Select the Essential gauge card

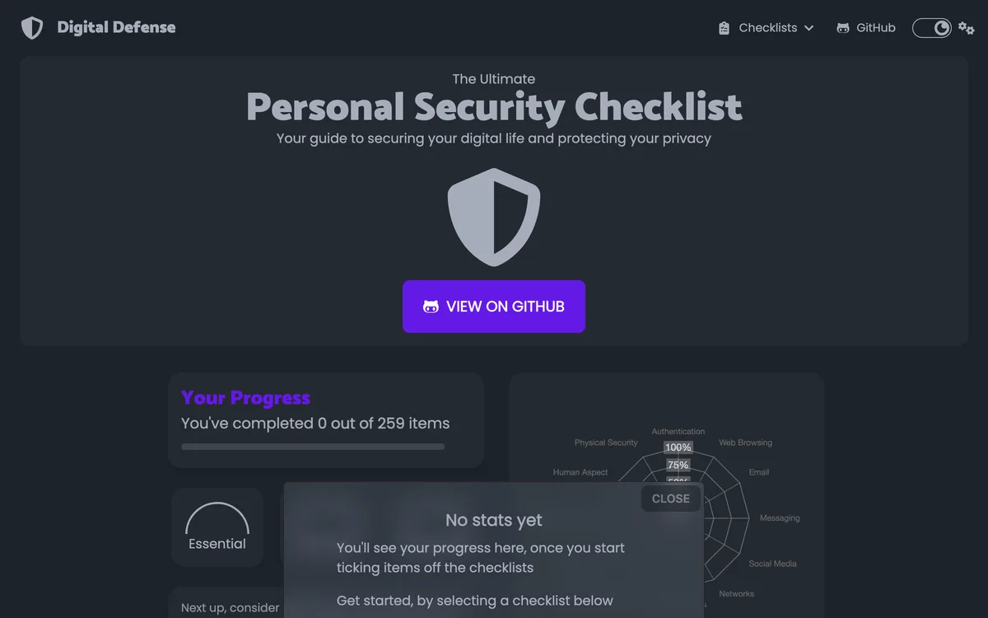click(217, 527)
